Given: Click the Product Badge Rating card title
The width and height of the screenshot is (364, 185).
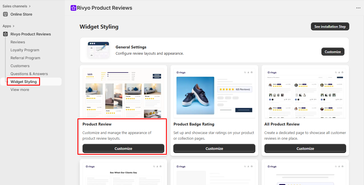Looking at the screenshot, I should pos(194,124).
